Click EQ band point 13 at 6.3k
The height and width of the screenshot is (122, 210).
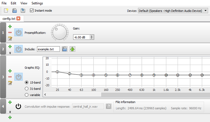(202, 75)
